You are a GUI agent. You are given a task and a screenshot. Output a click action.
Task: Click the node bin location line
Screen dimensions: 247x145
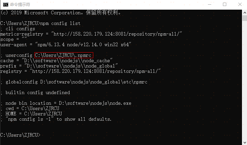click(66, 103)
